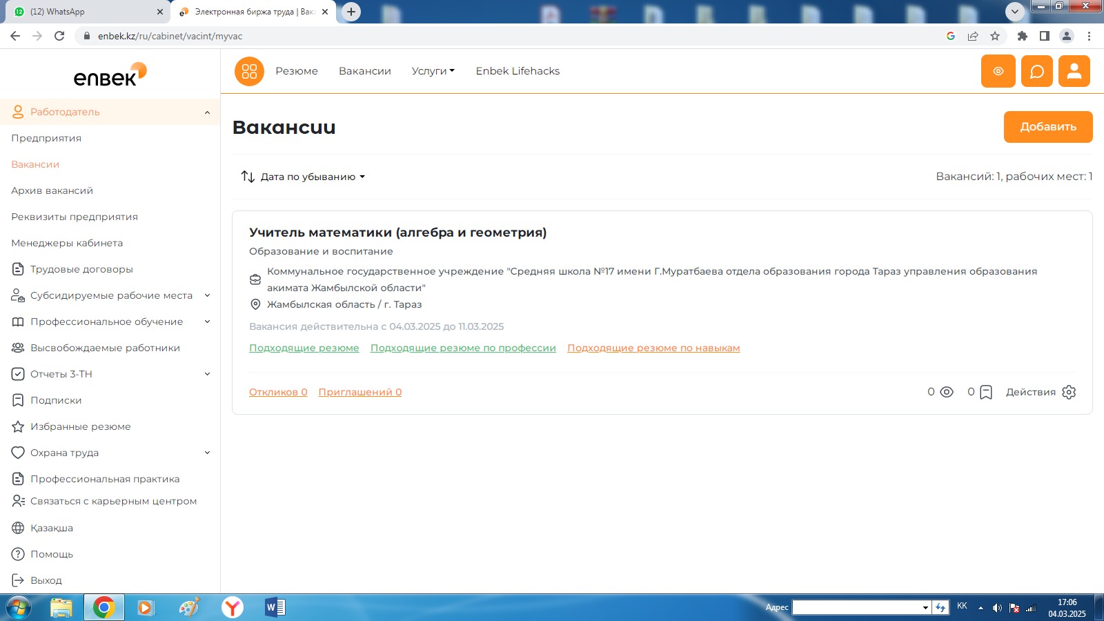Open Enbek Lifehacks in the top menu
Viewport: 1104px width, 621px height.
point(517,71)
